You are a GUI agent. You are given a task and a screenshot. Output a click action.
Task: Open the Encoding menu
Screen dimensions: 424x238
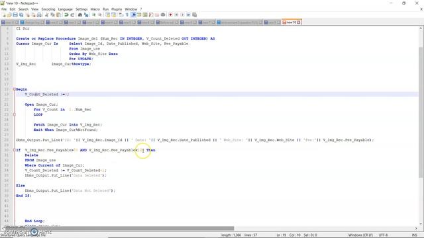48,9
